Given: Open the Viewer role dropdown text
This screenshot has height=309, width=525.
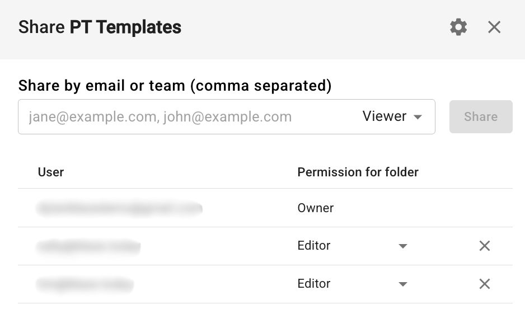Looking at the screenshot, I should tap(385, 116).
